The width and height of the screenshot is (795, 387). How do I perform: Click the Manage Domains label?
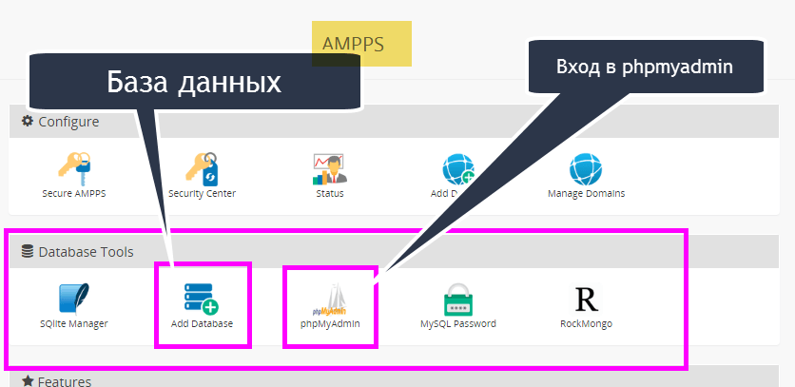point(586,193)
